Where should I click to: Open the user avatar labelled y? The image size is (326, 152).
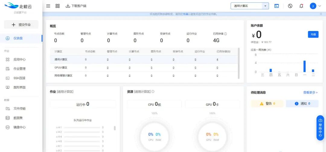pos(313,6)
